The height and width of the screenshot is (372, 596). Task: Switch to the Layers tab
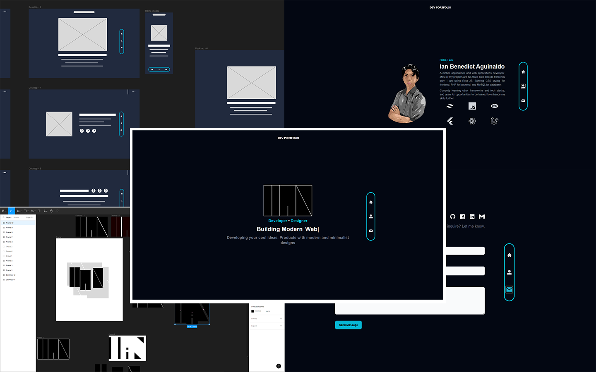pos(8,217)
